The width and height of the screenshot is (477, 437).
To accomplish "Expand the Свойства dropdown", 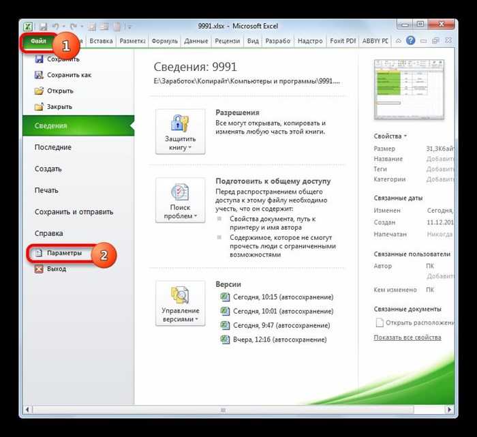I will tap(390, 136).
